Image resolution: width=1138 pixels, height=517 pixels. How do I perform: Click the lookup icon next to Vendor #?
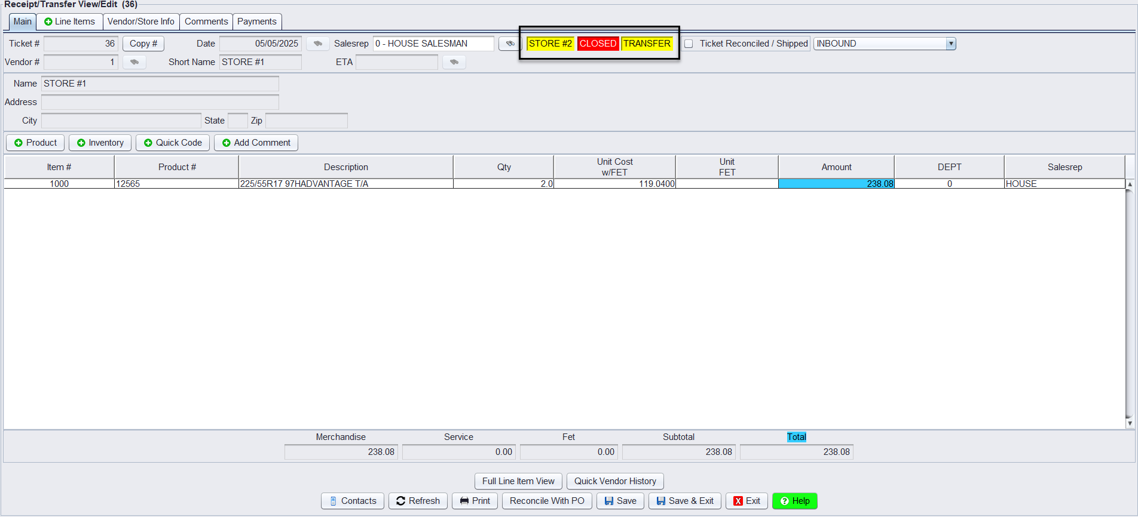click(134, 62)
